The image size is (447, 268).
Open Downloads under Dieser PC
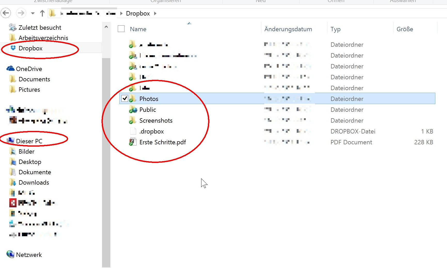click(x=34, y=183)
